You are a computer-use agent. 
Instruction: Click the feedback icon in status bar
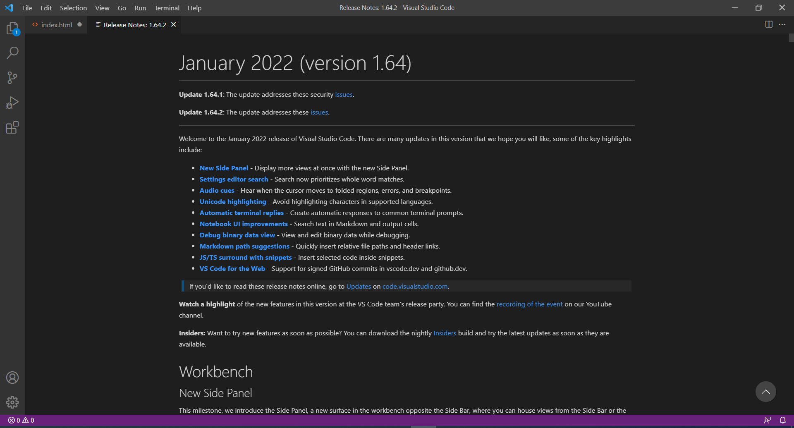767,420
